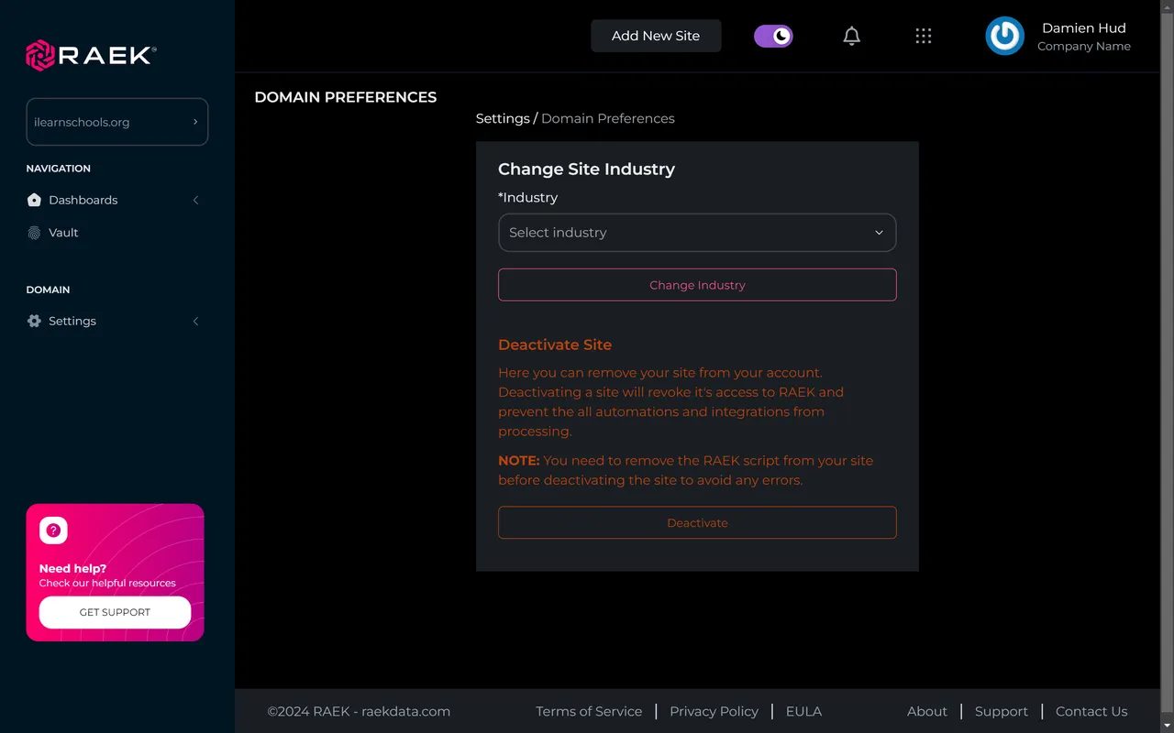Open the apps grid menu

click(924, 36)
